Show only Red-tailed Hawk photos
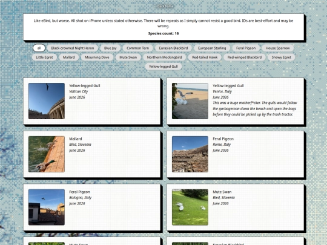Viewport: 327px width, 245px height. tap(205, 57)
